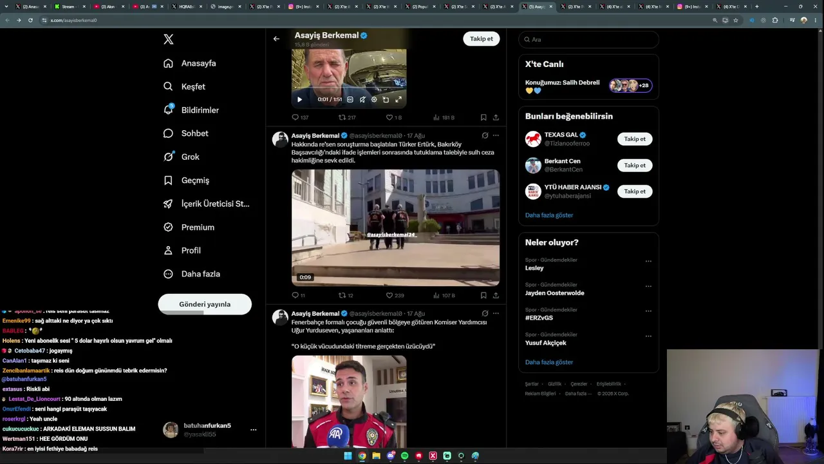This screenshot has width=824, height=464.
Task: Reply to the post with 137 comments
Action: point(300,117)
